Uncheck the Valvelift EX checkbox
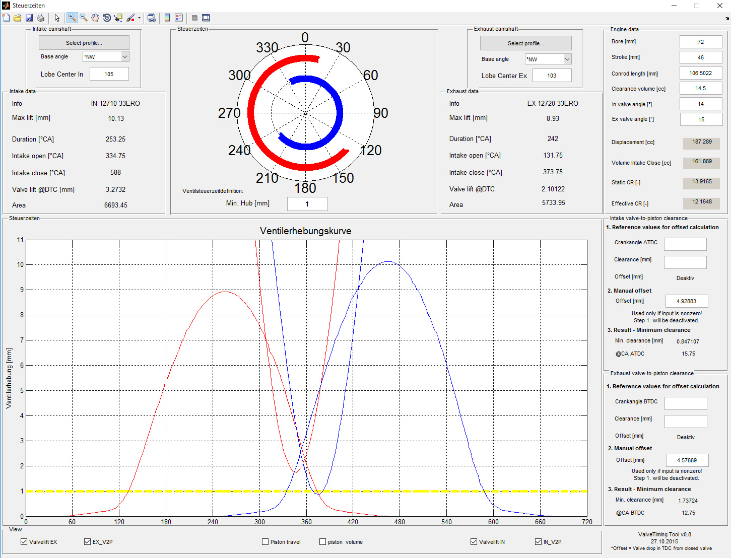 click(x=24, y=542)
